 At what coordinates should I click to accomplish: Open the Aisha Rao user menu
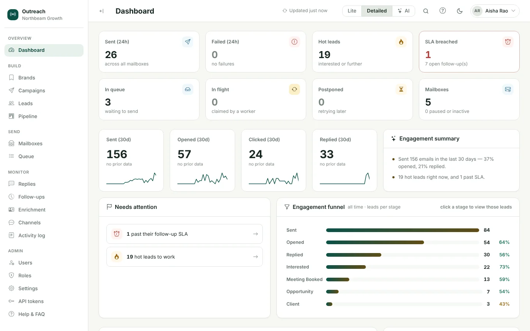pyautogui.click(x=495, y=11)
